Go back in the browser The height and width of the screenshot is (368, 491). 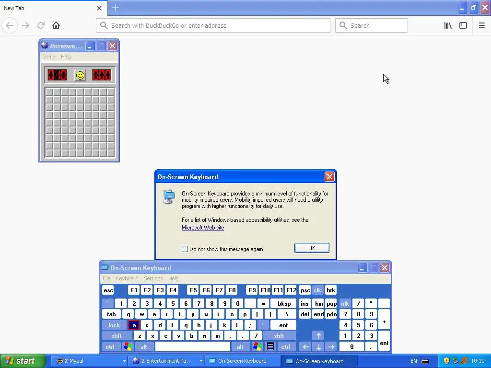tap(10, 25)
